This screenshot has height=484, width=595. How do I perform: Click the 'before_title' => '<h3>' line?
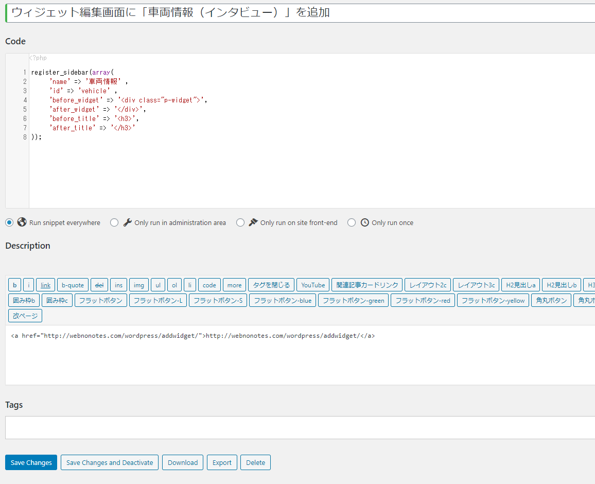94,118
